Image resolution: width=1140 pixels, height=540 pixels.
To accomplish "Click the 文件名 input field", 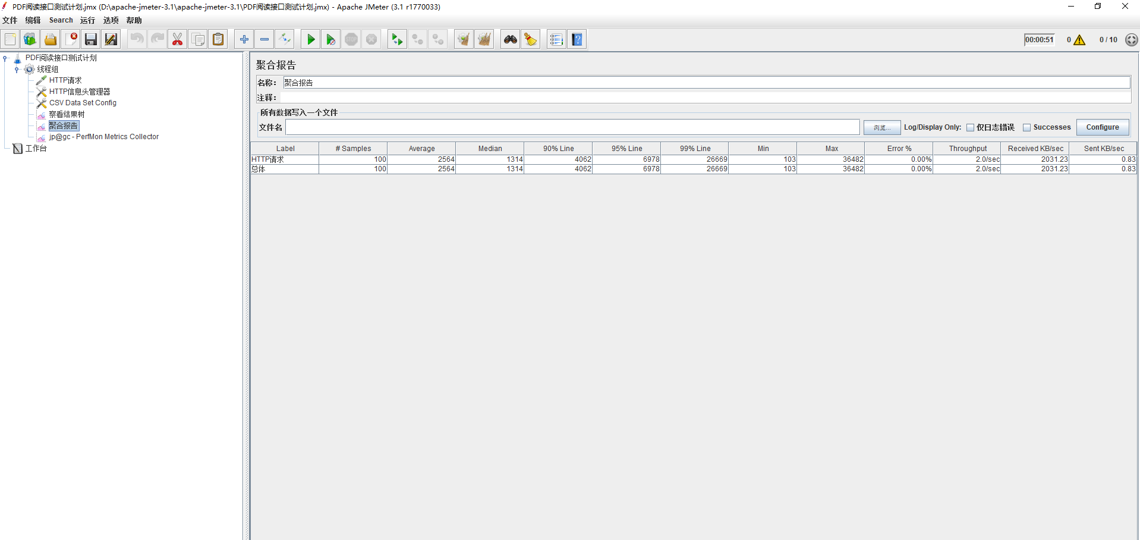I will point(572,127).
